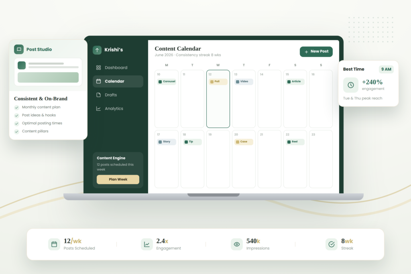Click the Dashboard grid icon

click(99, 67)
